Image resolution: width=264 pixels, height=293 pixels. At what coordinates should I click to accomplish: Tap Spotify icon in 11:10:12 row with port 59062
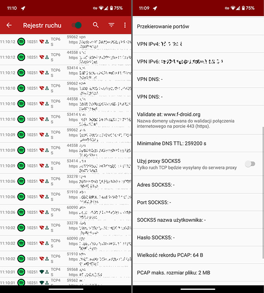tap(21, 42)
